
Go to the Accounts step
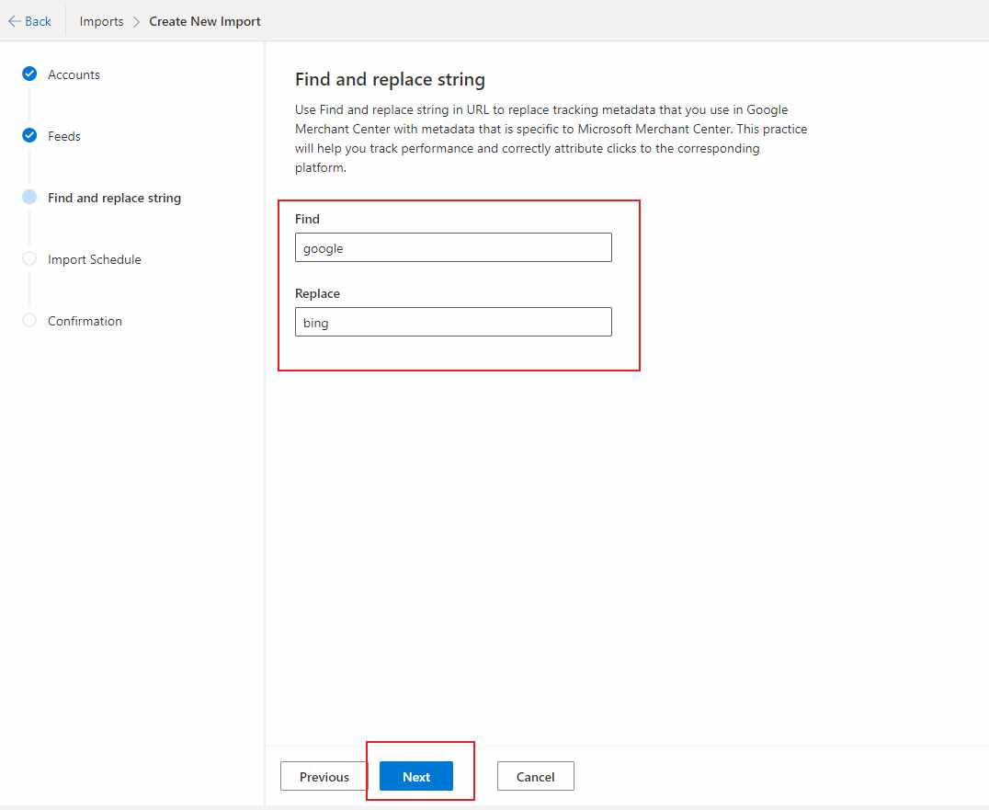tap(74, 74)
